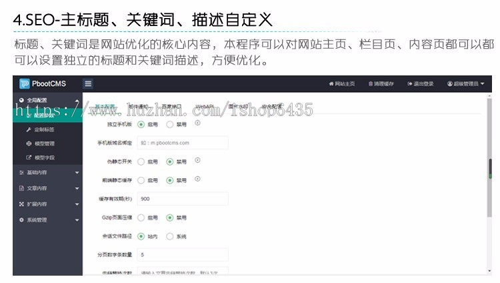Click the expand-arrows icon beside 扩展内容

click(x=21, y=204)
